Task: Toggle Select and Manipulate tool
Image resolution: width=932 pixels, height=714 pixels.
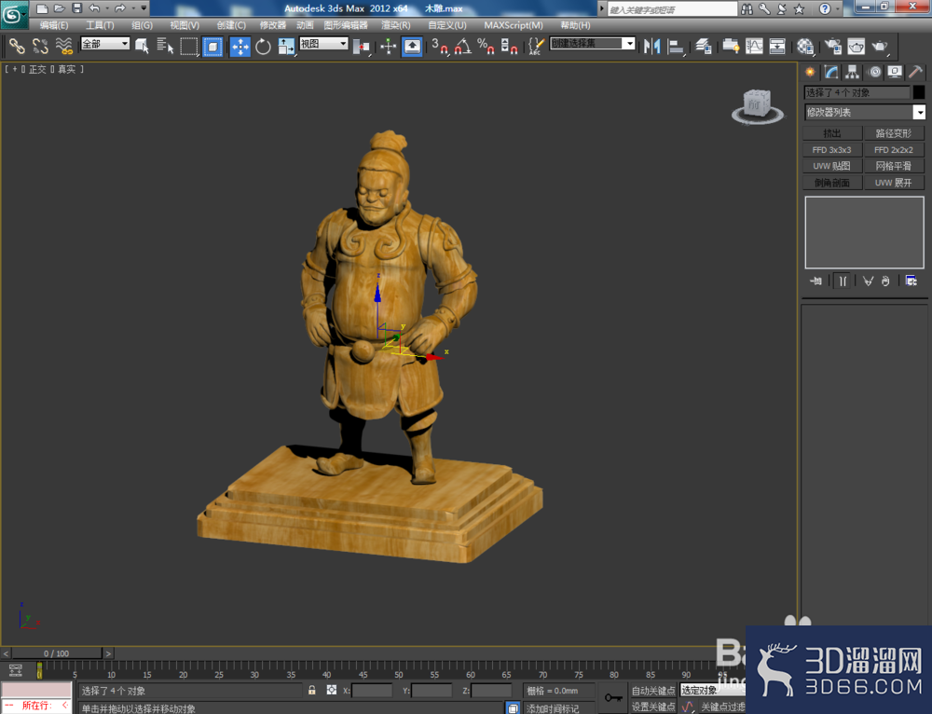Action: click(388, 46)
